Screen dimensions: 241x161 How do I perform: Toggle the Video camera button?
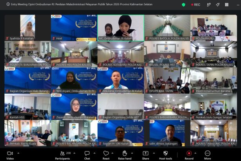click(10, 155)
